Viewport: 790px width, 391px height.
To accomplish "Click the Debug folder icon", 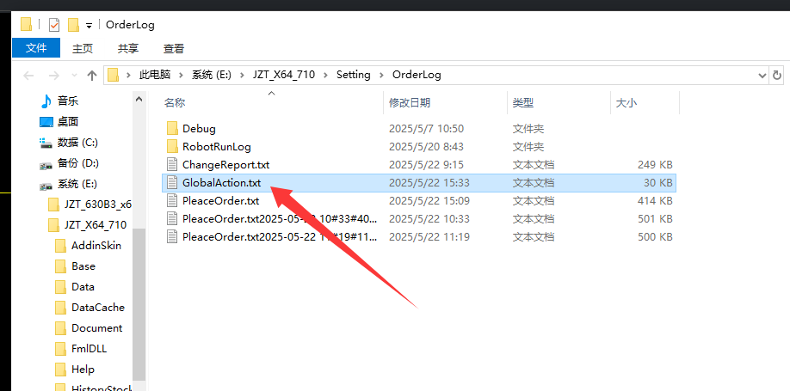I will 172,128.
